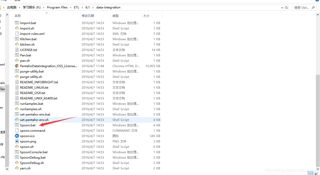Click the spoon.command file icon

[17, 130]
